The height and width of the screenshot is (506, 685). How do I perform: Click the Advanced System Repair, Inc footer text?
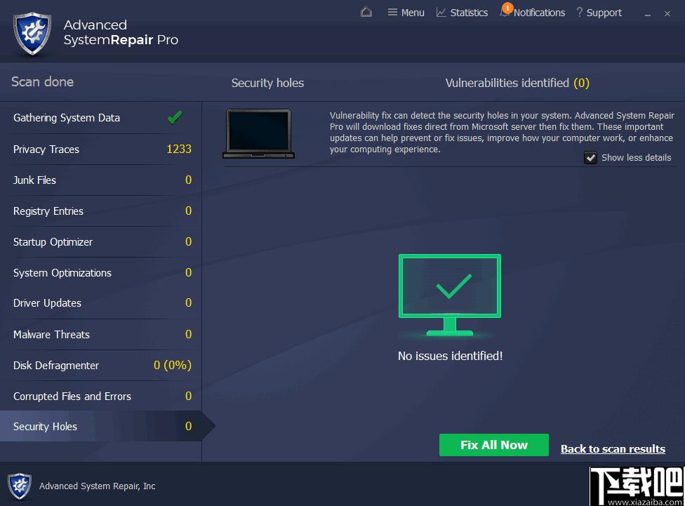[97, 486]
